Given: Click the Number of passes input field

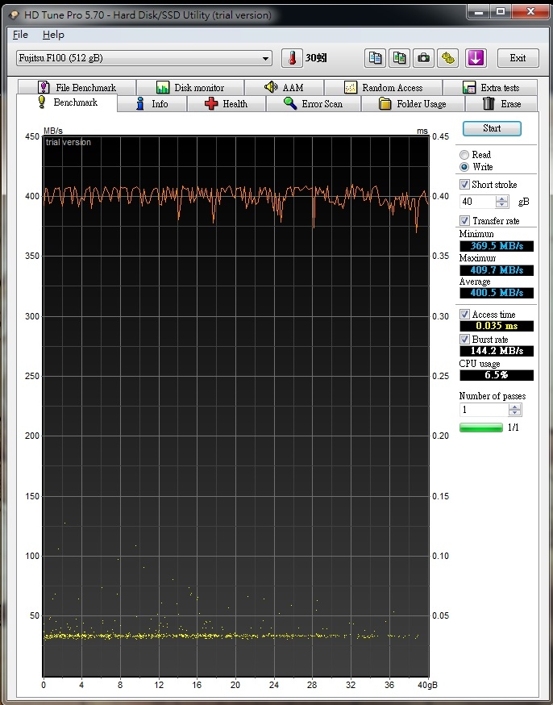Looking at the screenshot, I should pyautogui.click(x=484, y=410).
